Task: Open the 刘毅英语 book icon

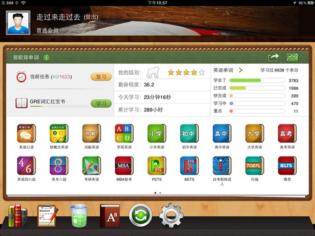Action: [x=91, y=133]
